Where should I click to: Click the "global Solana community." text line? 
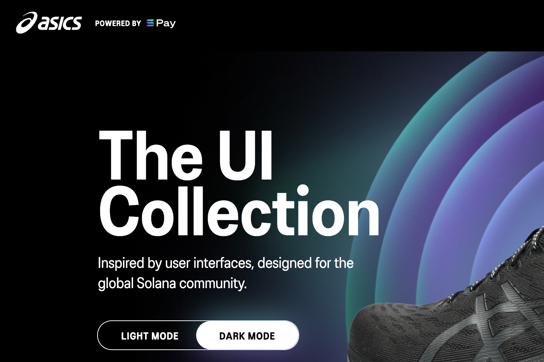pyautogui.click(x=172, y=283)
